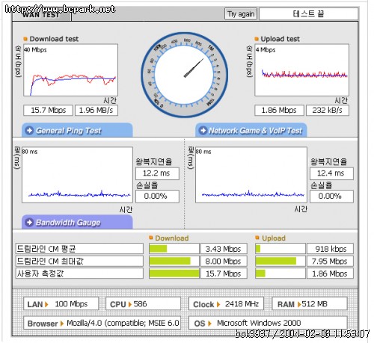Click the Download test graph
This screenshot has width=374, height=343.
click(x=70, y=70)
